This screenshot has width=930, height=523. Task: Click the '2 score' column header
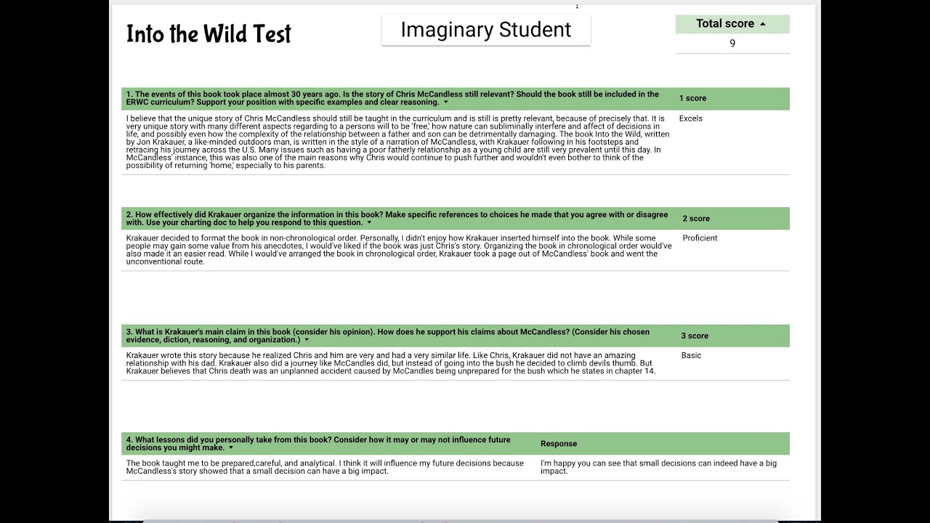696,219
